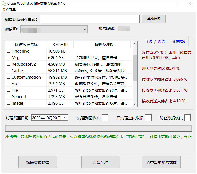The height and width of the screenshot is (174, 197).
Task: Click the 反选 link
Action: tap(161, 41)
